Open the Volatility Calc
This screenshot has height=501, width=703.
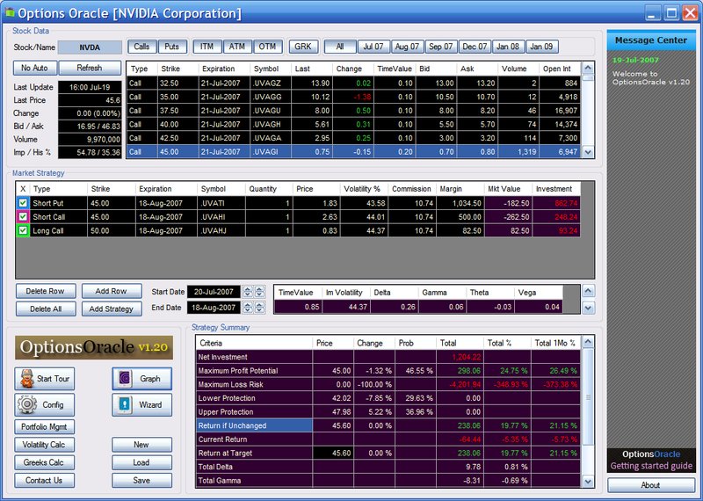45,445
